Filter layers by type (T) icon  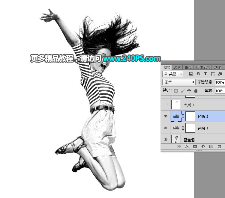pyautogui.click(x=205, y=74)
